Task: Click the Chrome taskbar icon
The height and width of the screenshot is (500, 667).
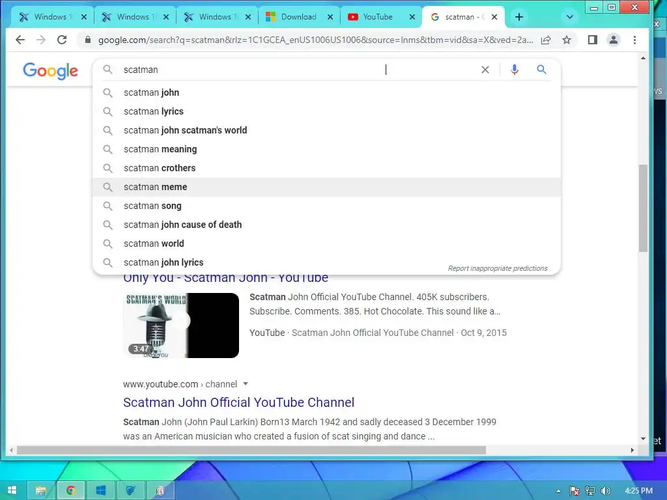Action: [70, 491]
